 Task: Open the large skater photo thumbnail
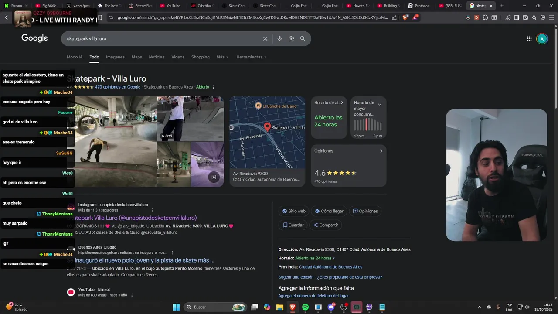click(x=116, y=142)
